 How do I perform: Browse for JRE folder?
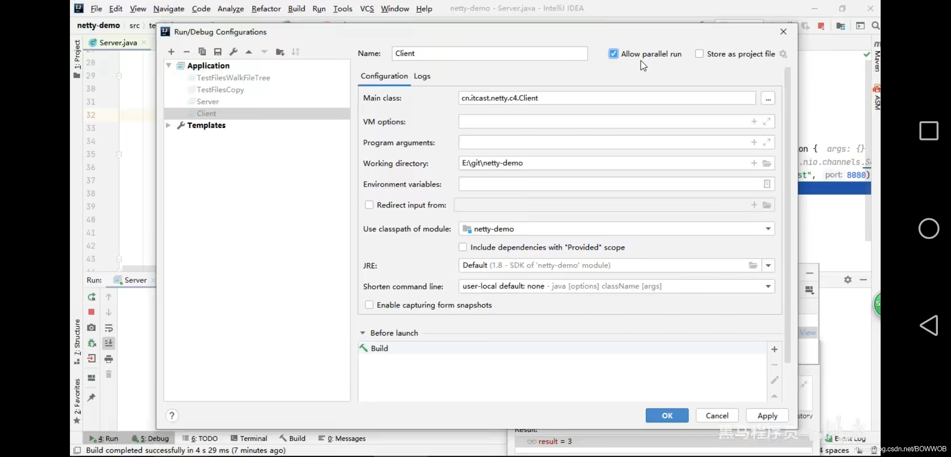pyautogui.click(x=753, y=265)
